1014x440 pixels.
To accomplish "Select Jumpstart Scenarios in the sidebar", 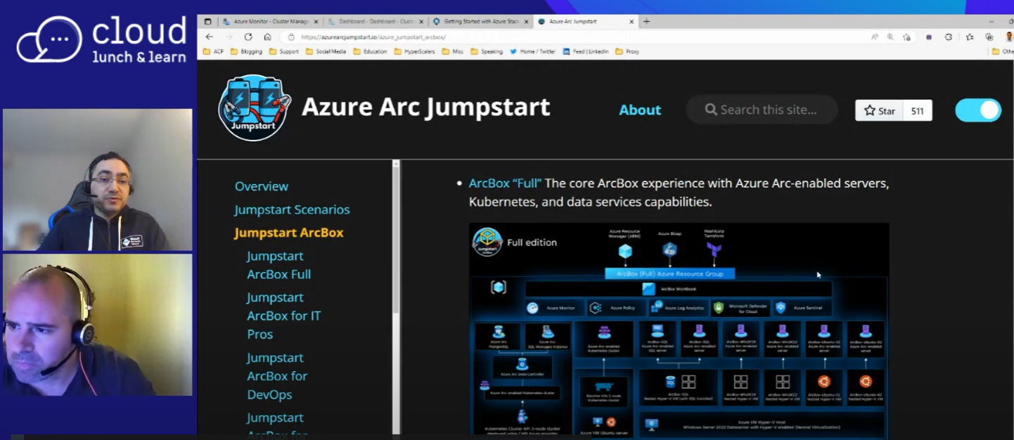I will [x=292, y=209].
